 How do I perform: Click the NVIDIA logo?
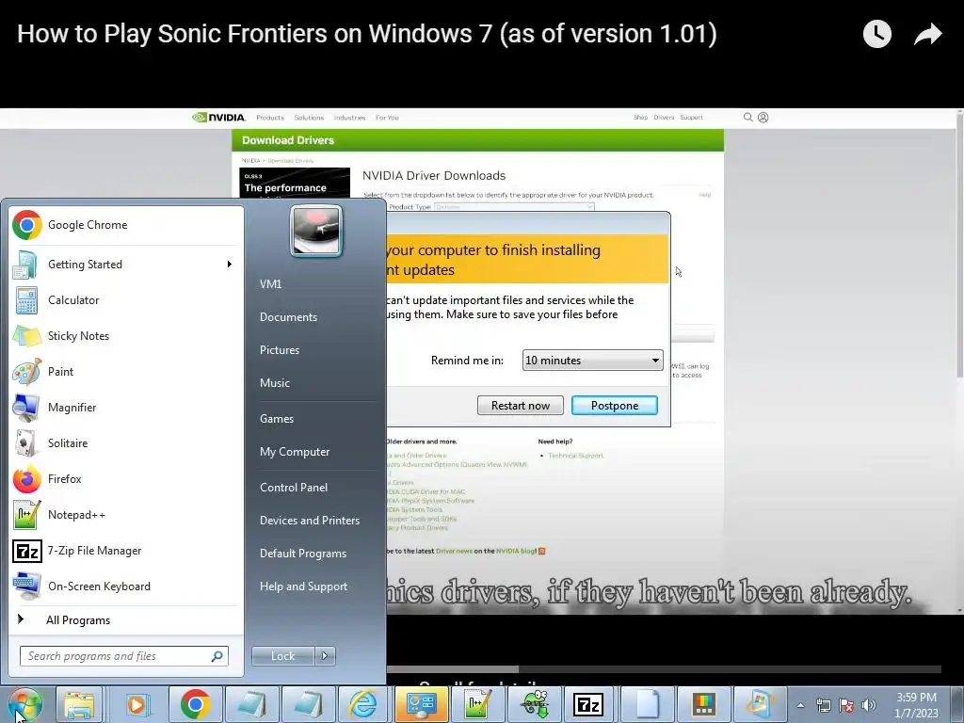(218, 118)
